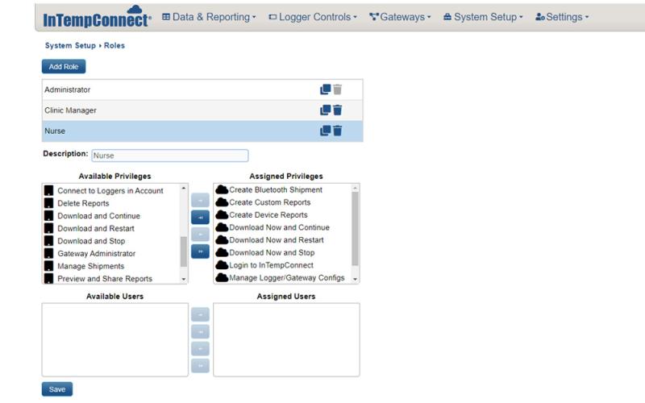
Task: Select Connect to Loggers in Account privilege
Action: point(110,190)
